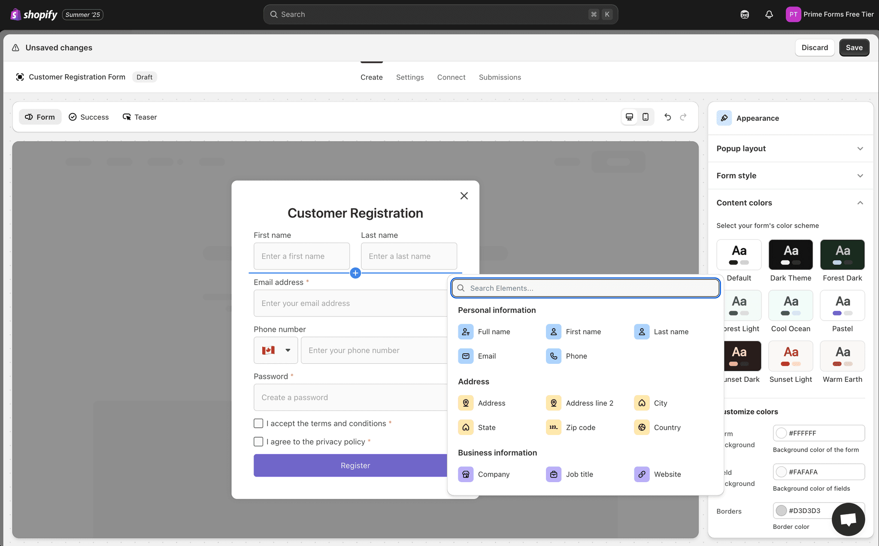Discard unsaved changes
The height and width of the screenshot is (546, 879).
coord(815,48)
